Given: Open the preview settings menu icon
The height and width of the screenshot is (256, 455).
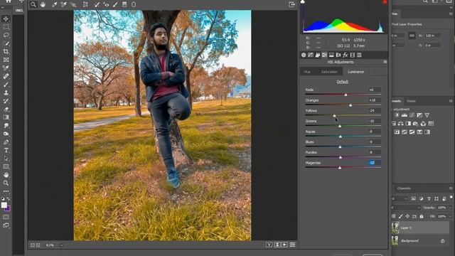Looking at the screenshot, I should pos(292,245).
